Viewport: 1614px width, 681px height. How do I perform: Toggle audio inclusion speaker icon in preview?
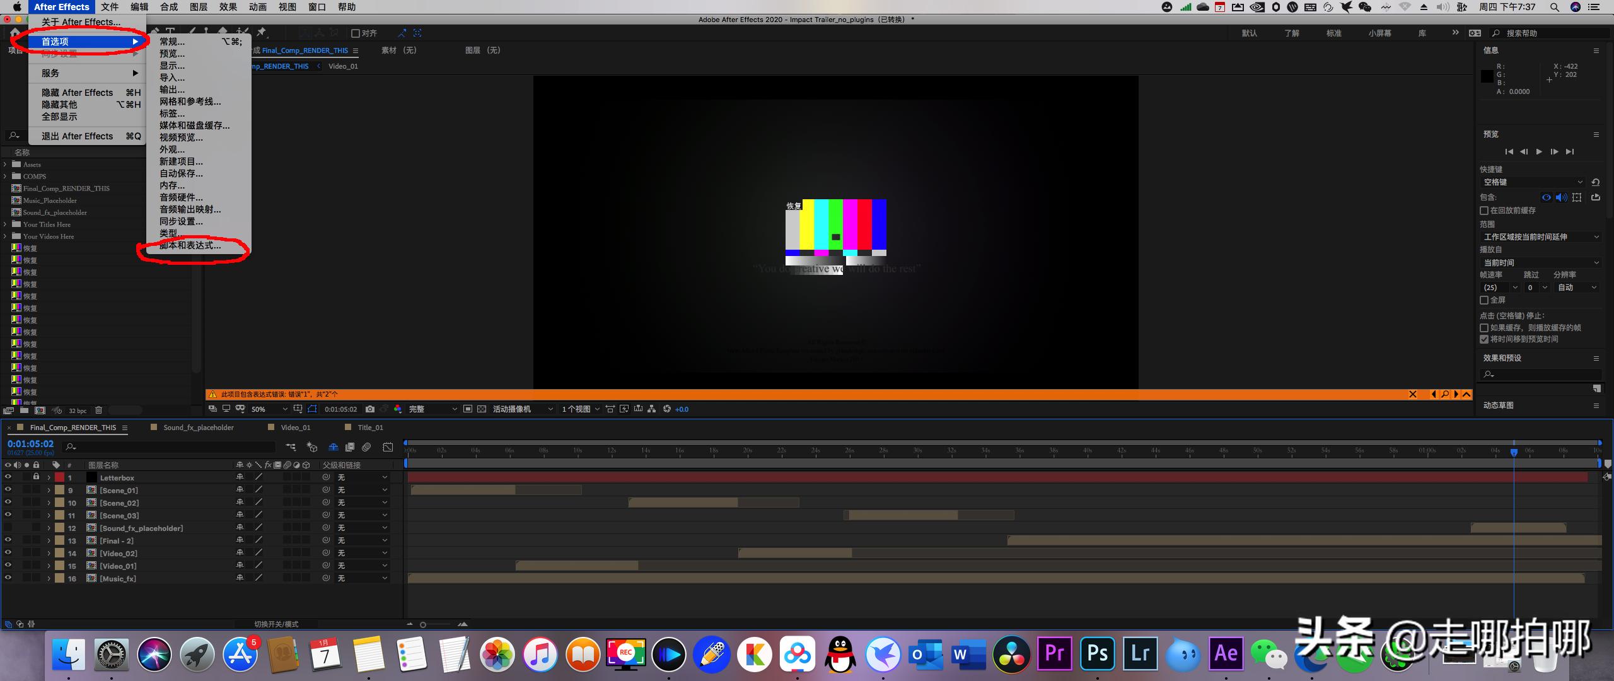pyautogui.click(x=1561, y=197)
